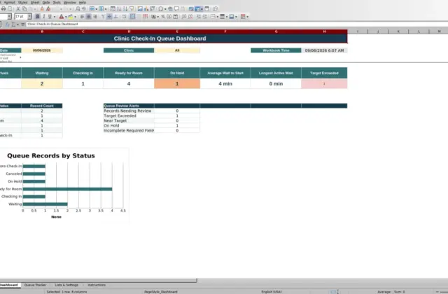Switch to the Instructions sheet tab
448x294 pixels.
pyautogui.click(x=97, y=285)
